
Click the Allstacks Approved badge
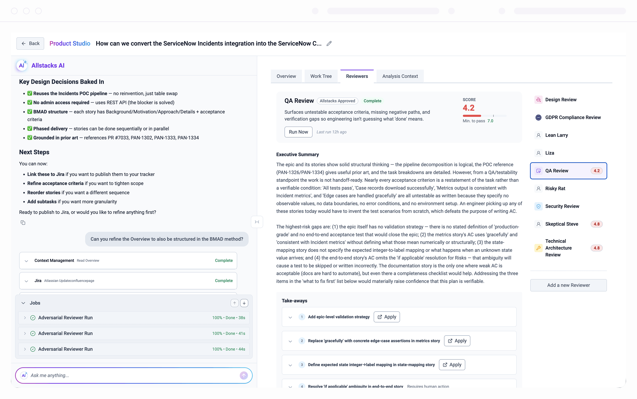337,101
